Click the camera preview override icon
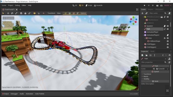This screenshot has height=97, width=173. 44,13
